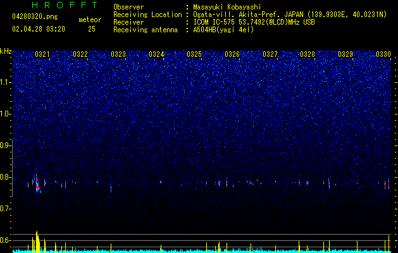Click the 1.0 frequency axis label
Image resolution: width=398 pixels, height=253 pixels.
(5, 114)
